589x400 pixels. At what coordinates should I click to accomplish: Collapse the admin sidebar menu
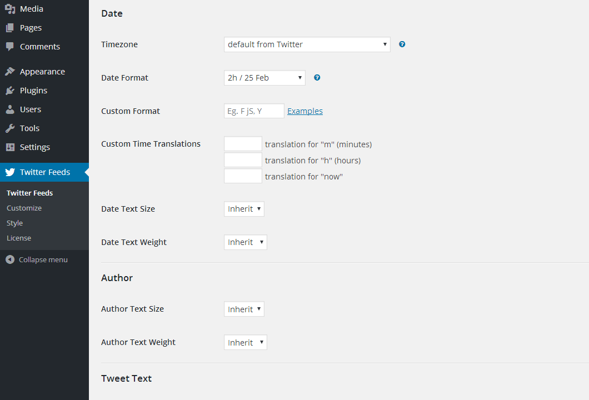point(37,259)
